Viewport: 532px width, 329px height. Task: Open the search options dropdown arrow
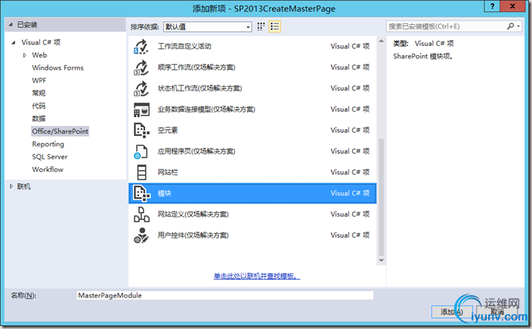[518, 26]
